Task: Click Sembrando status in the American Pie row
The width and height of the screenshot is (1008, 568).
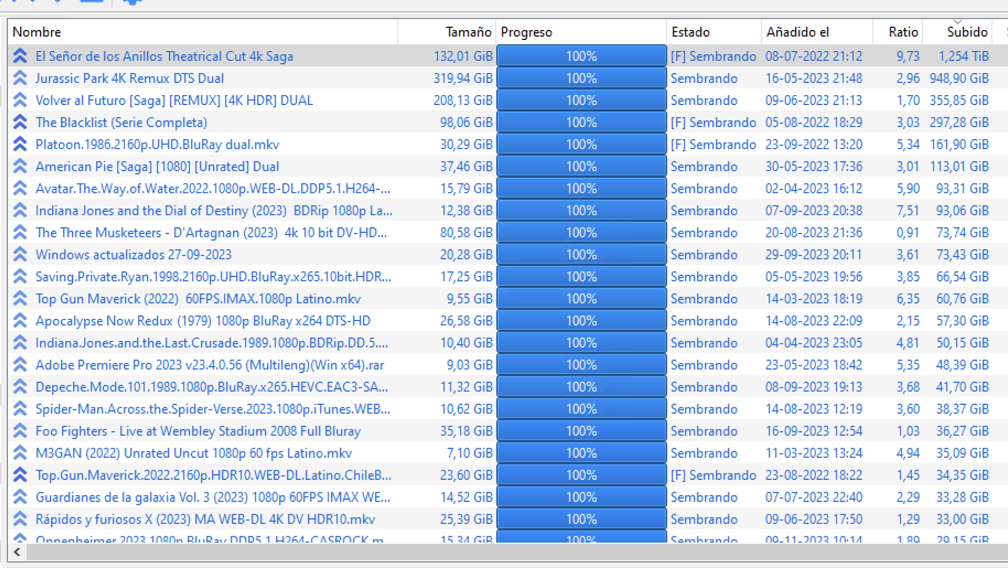Action: (x=704, y=167)
